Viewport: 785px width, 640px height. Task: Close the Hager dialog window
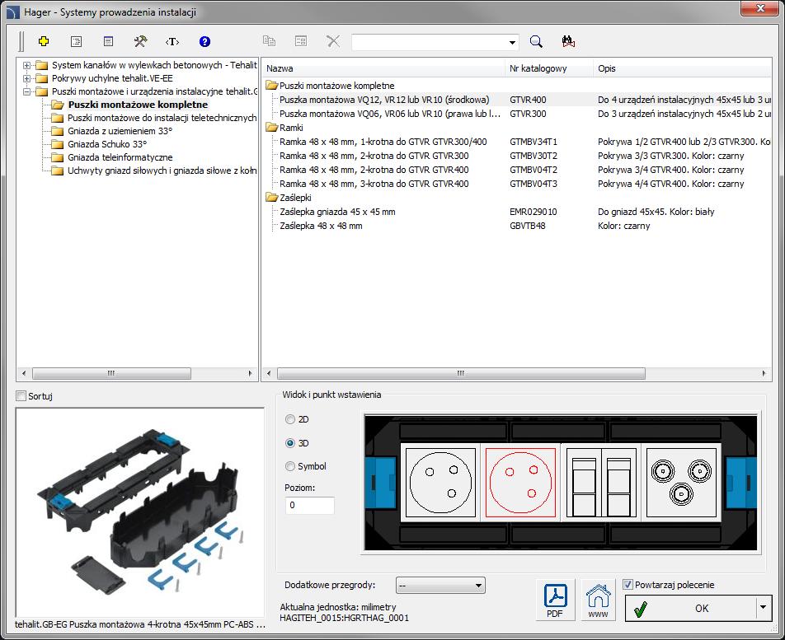point(760,8)
